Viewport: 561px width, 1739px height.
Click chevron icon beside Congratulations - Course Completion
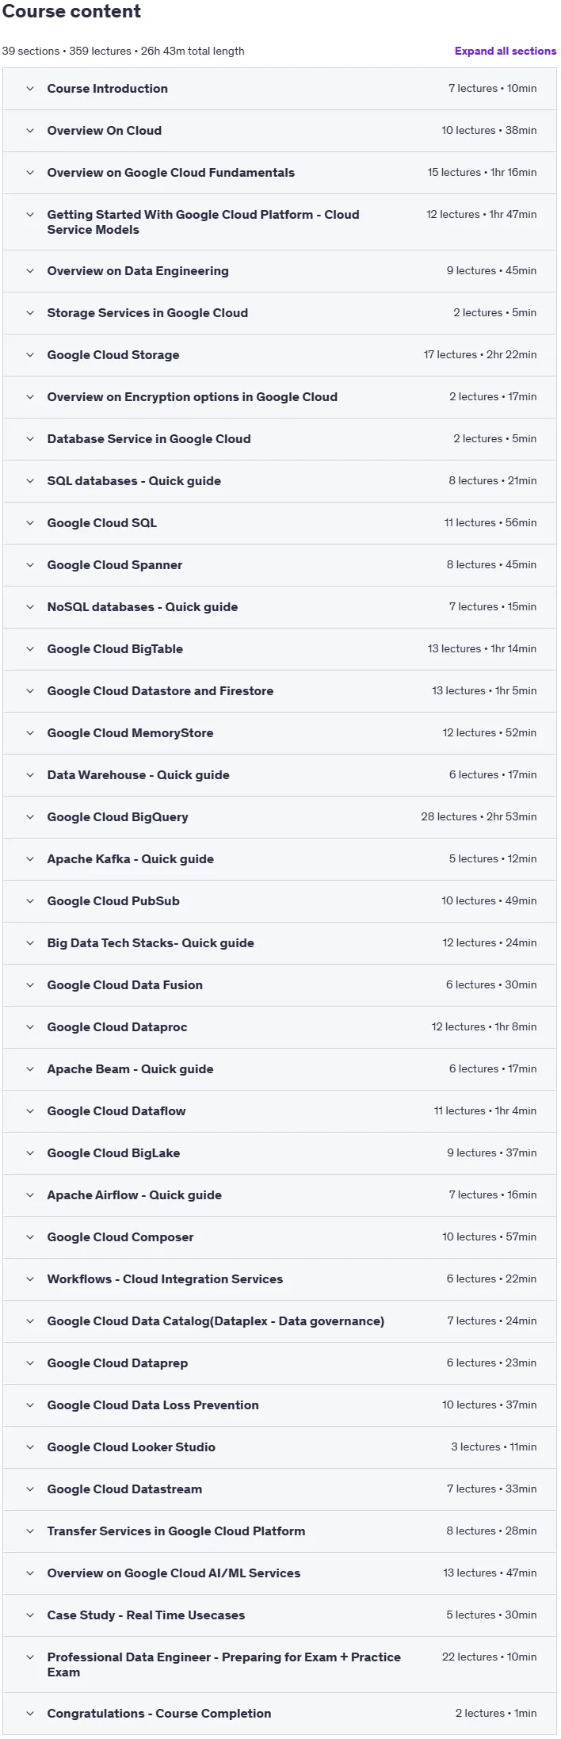30,1714
